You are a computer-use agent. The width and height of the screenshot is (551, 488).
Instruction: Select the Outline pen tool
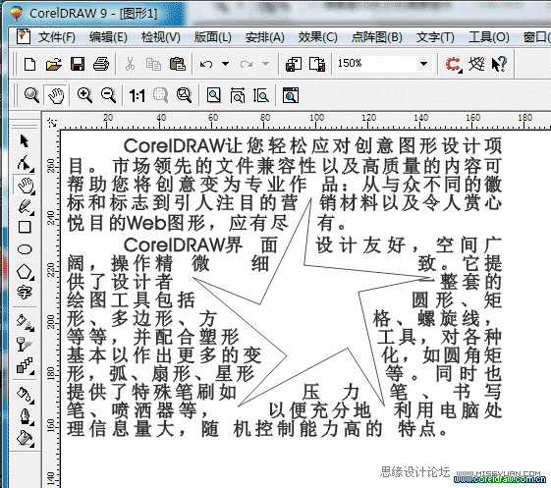click(x=26, y=416)
